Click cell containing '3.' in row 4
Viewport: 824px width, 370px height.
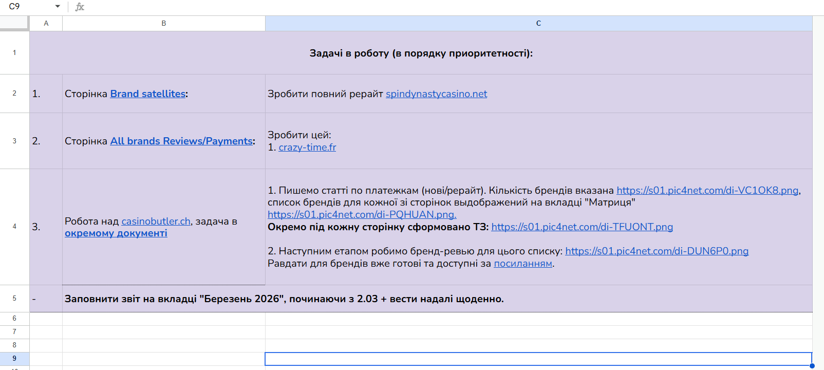point(46,227)
